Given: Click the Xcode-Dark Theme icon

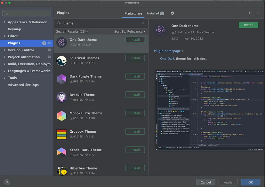Looking at the screenshot, I should [61, 152].
